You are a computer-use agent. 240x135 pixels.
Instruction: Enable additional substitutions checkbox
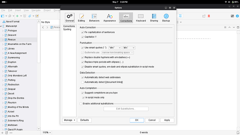click(x=81, y=104)
